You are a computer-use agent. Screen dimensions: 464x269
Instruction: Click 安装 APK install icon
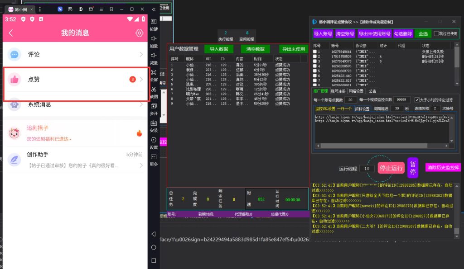(x=154, y=123)
